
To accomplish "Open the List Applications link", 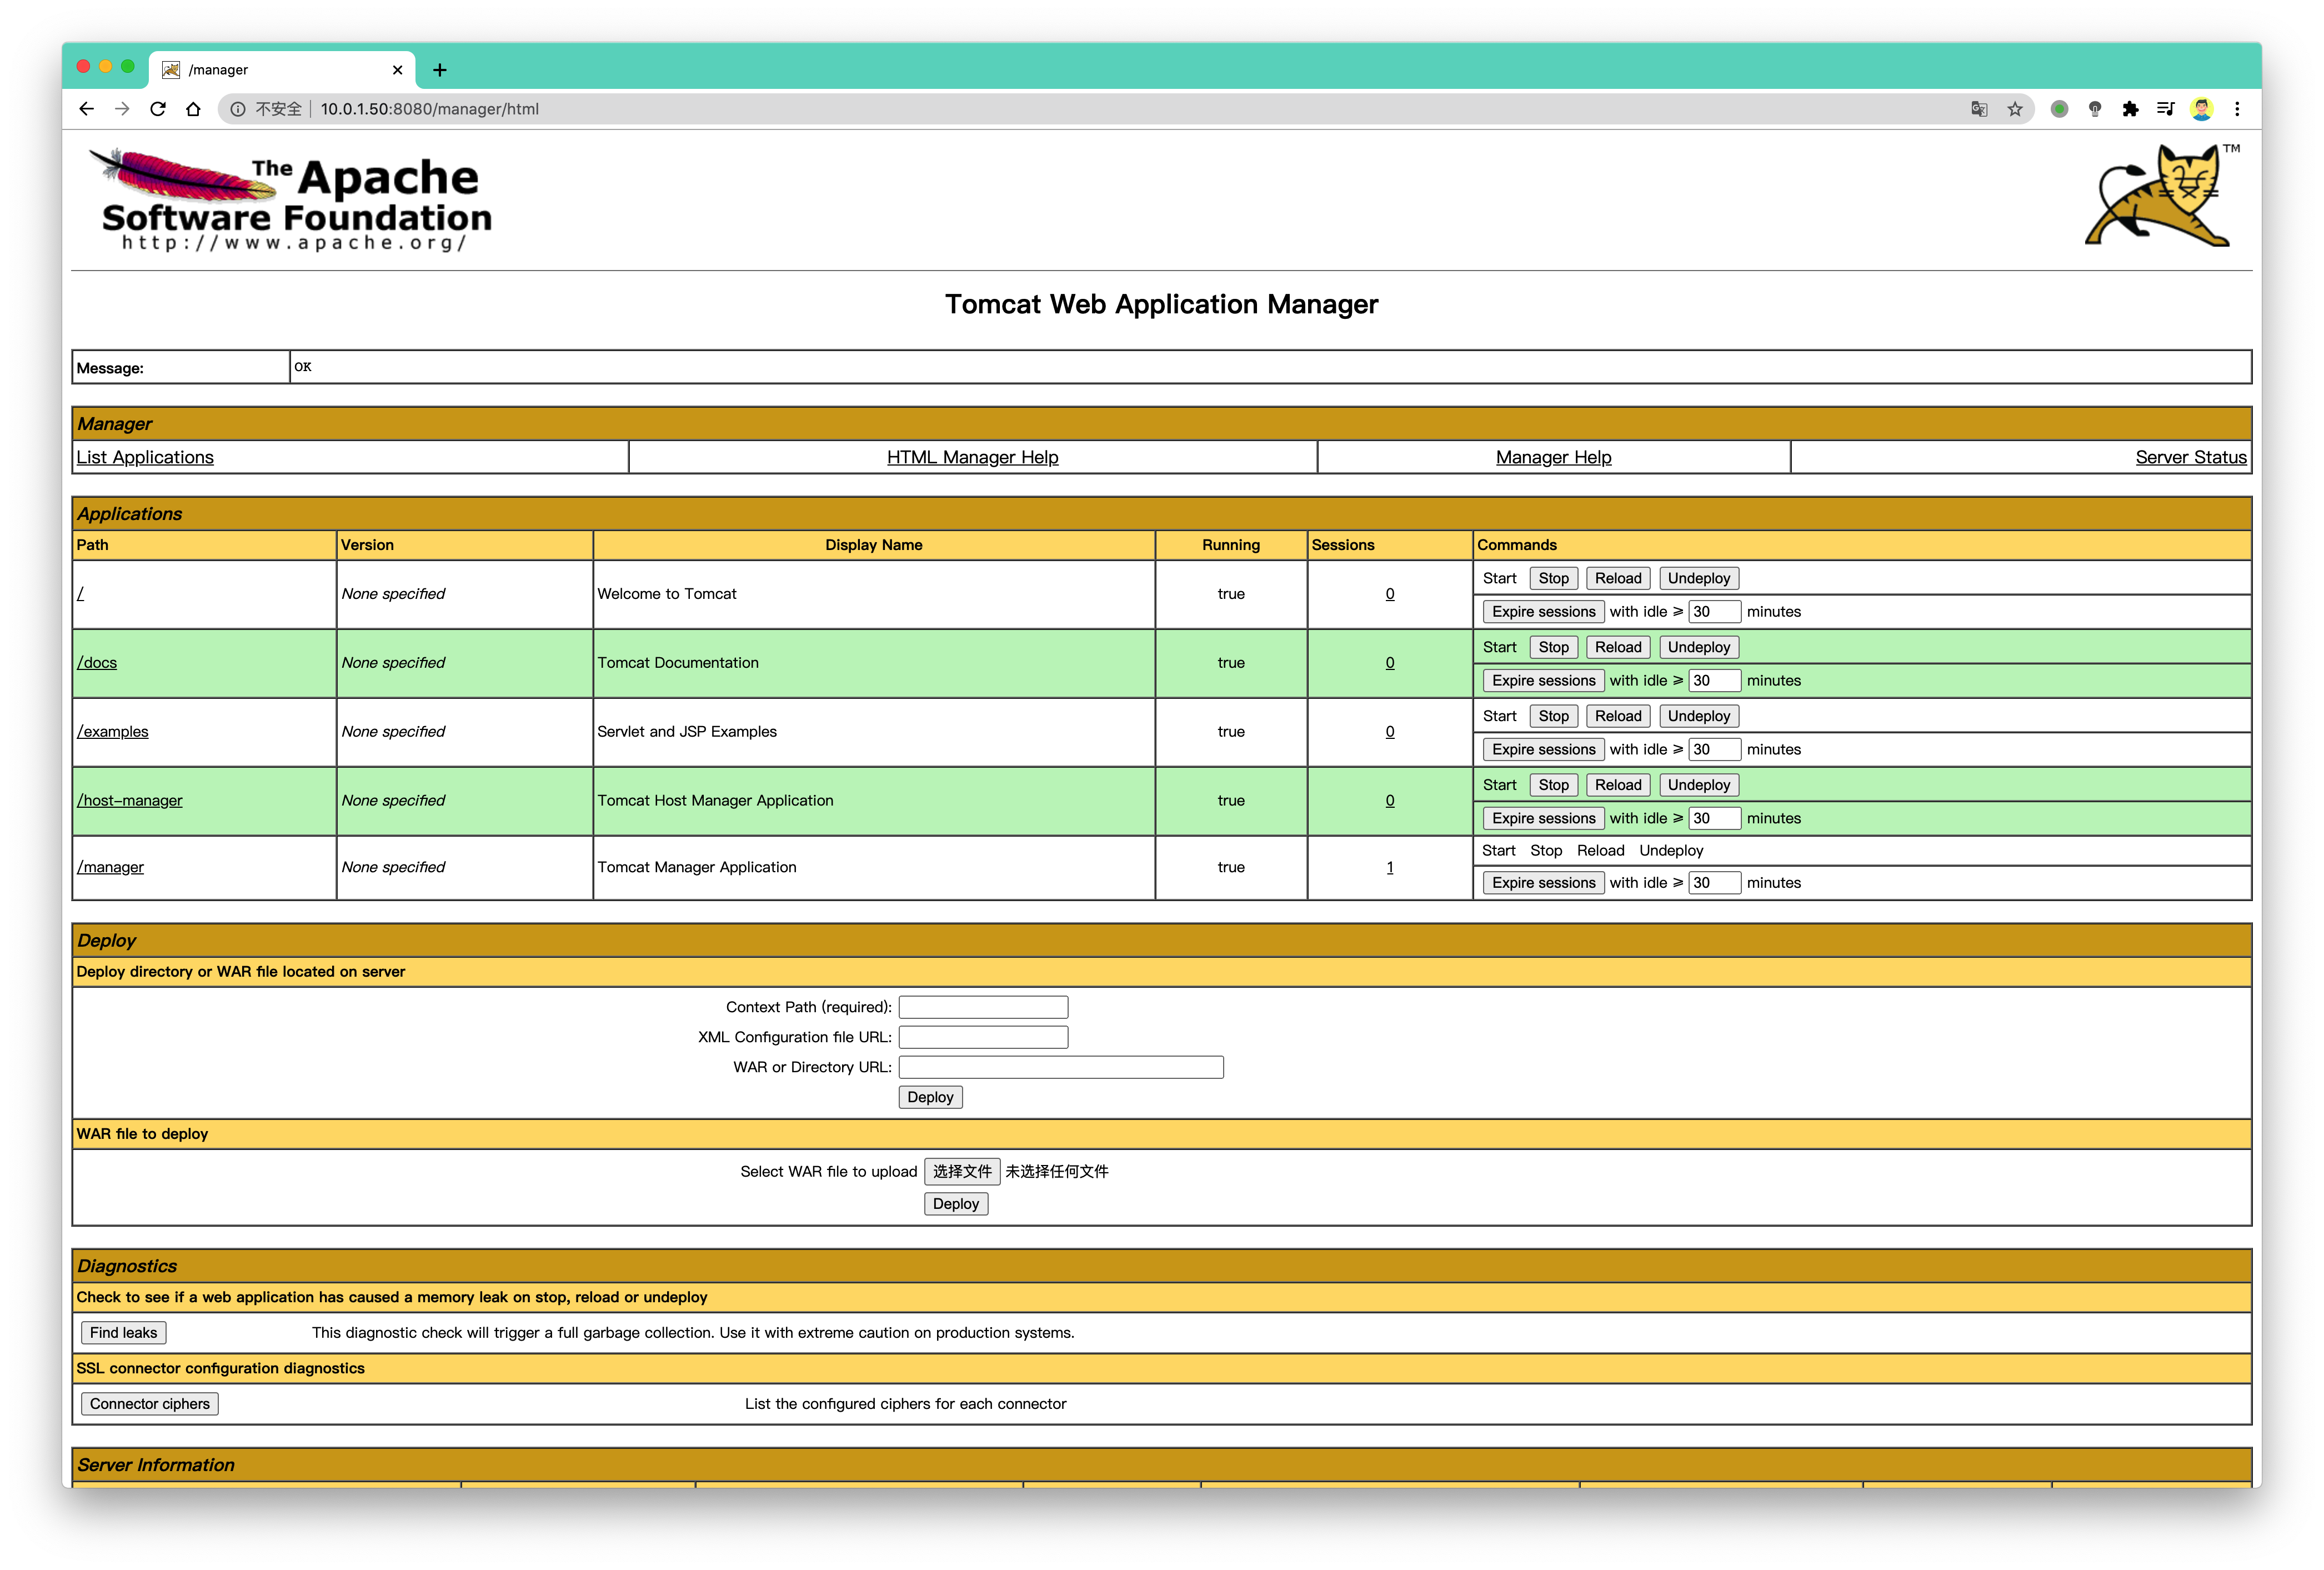I will pyautogui.click(x=145, y=457).
